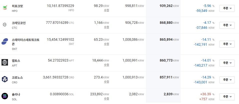Image resolution: width=239 pixels, height=104 pixels.
Task: Click 수정 link under HPO average price
Action: pos(107,10)
